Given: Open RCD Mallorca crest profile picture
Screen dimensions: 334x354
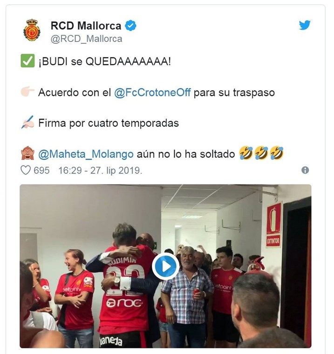Looking at the screenshot, I should [32, 30].
